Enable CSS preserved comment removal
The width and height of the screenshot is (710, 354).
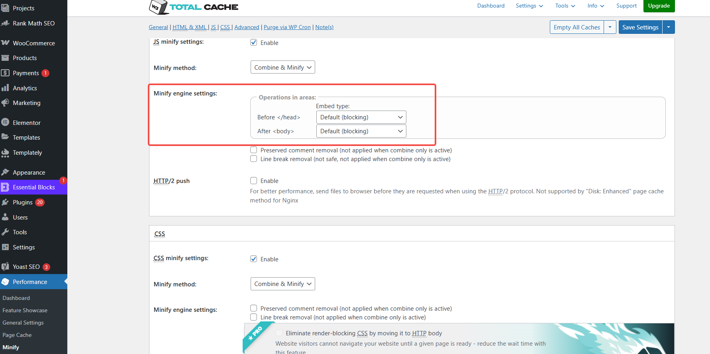click(x=253, y=308)
